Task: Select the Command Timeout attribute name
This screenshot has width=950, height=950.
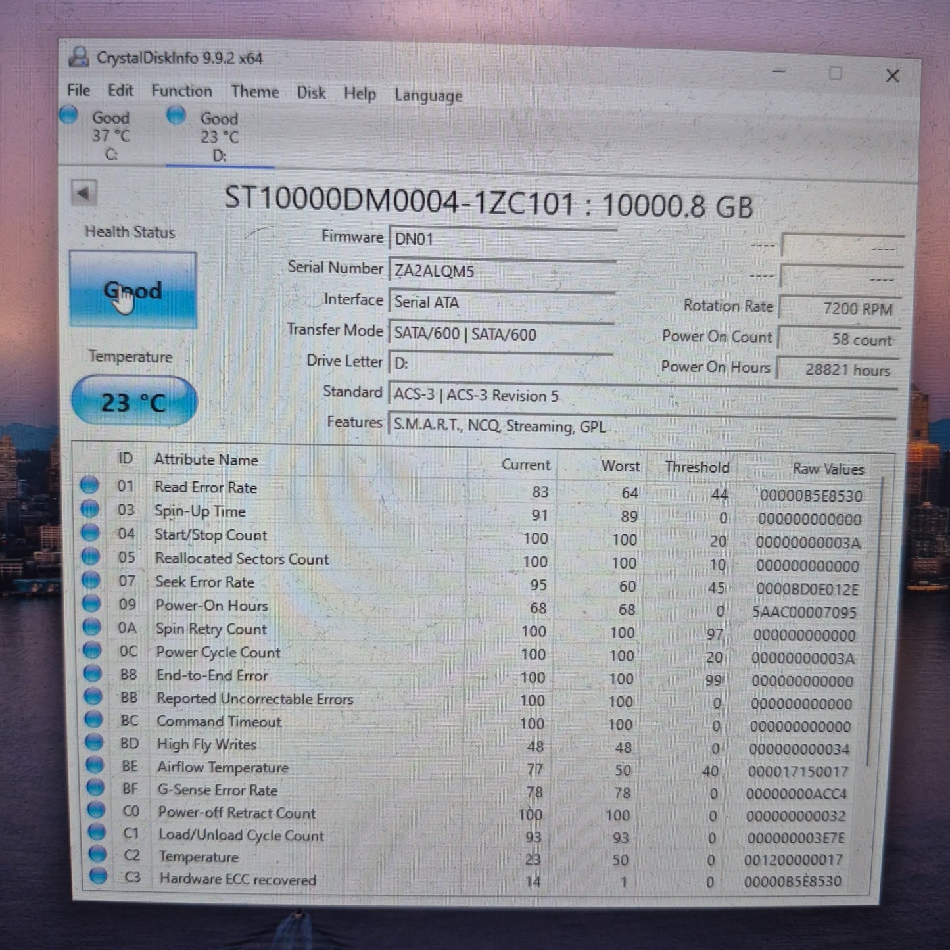Action: pos(219,722)
